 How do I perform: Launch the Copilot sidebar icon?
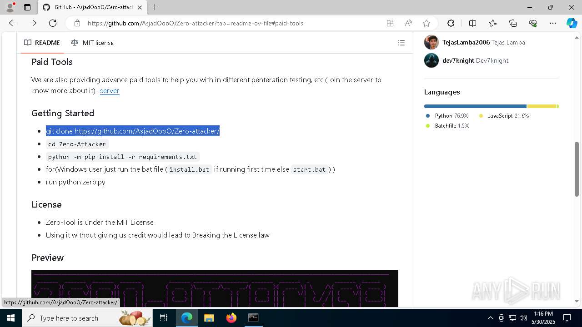(572, 23)
